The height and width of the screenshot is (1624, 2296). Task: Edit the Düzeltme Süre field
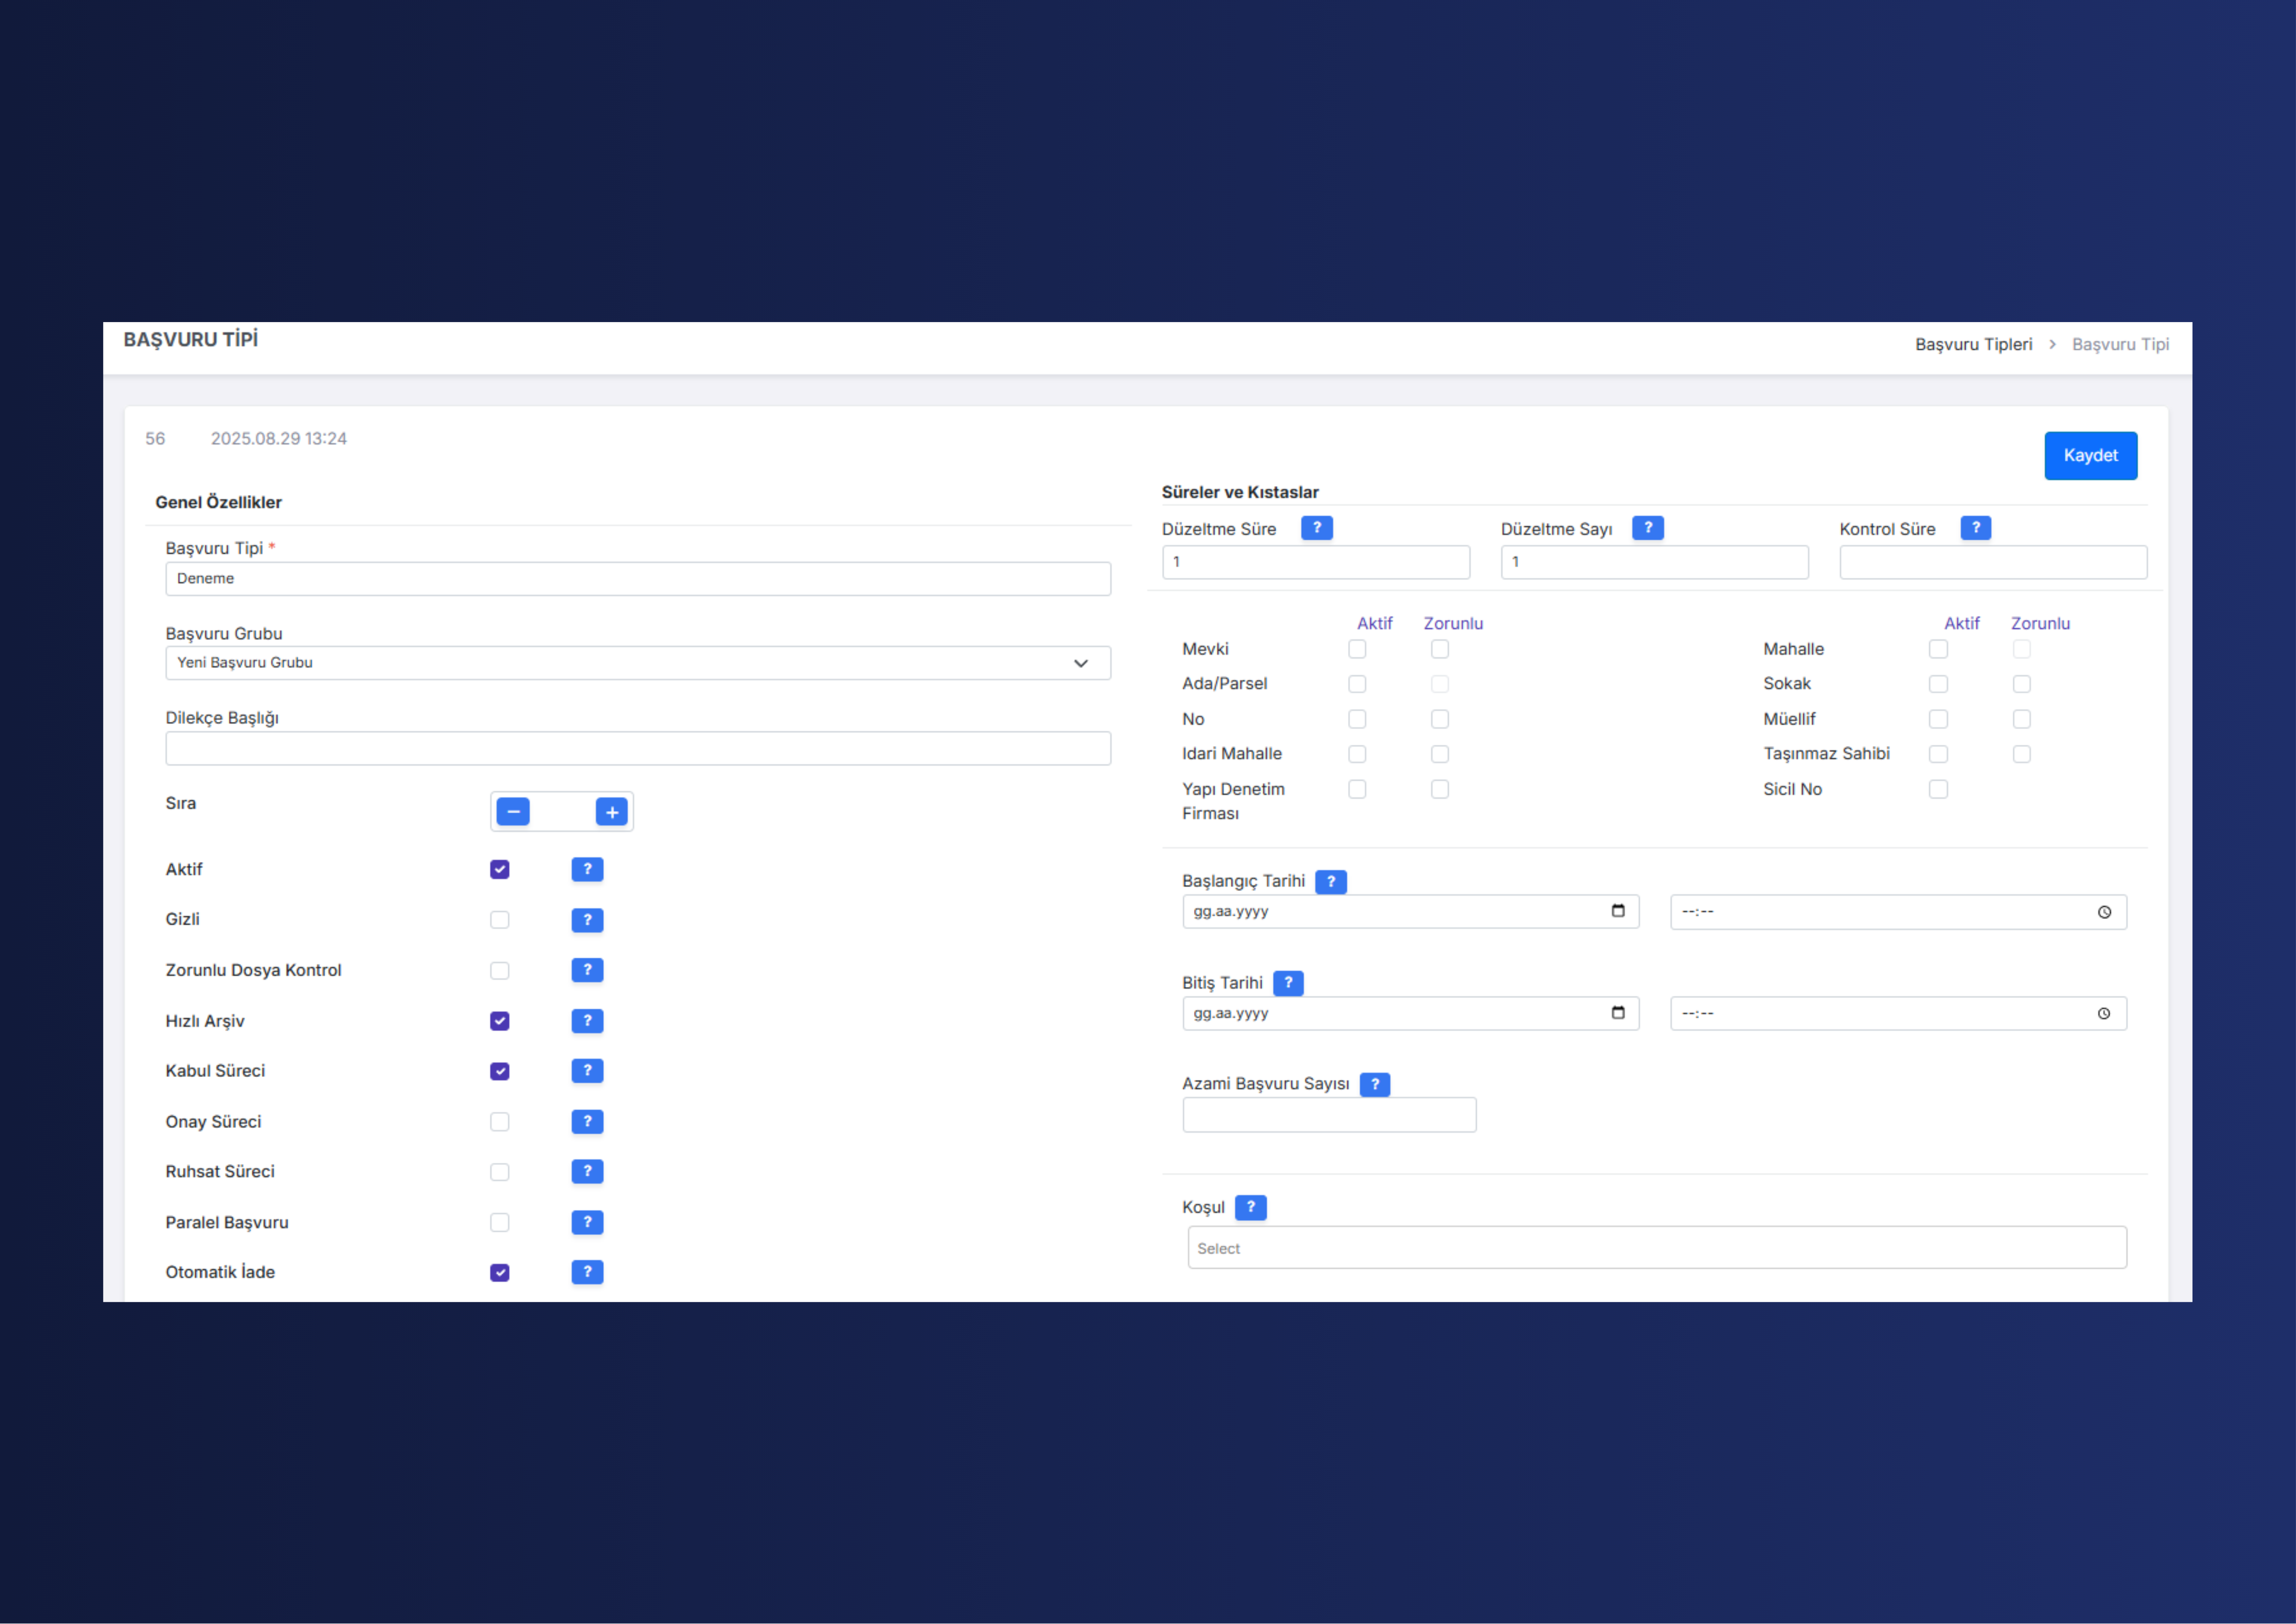1316,562
